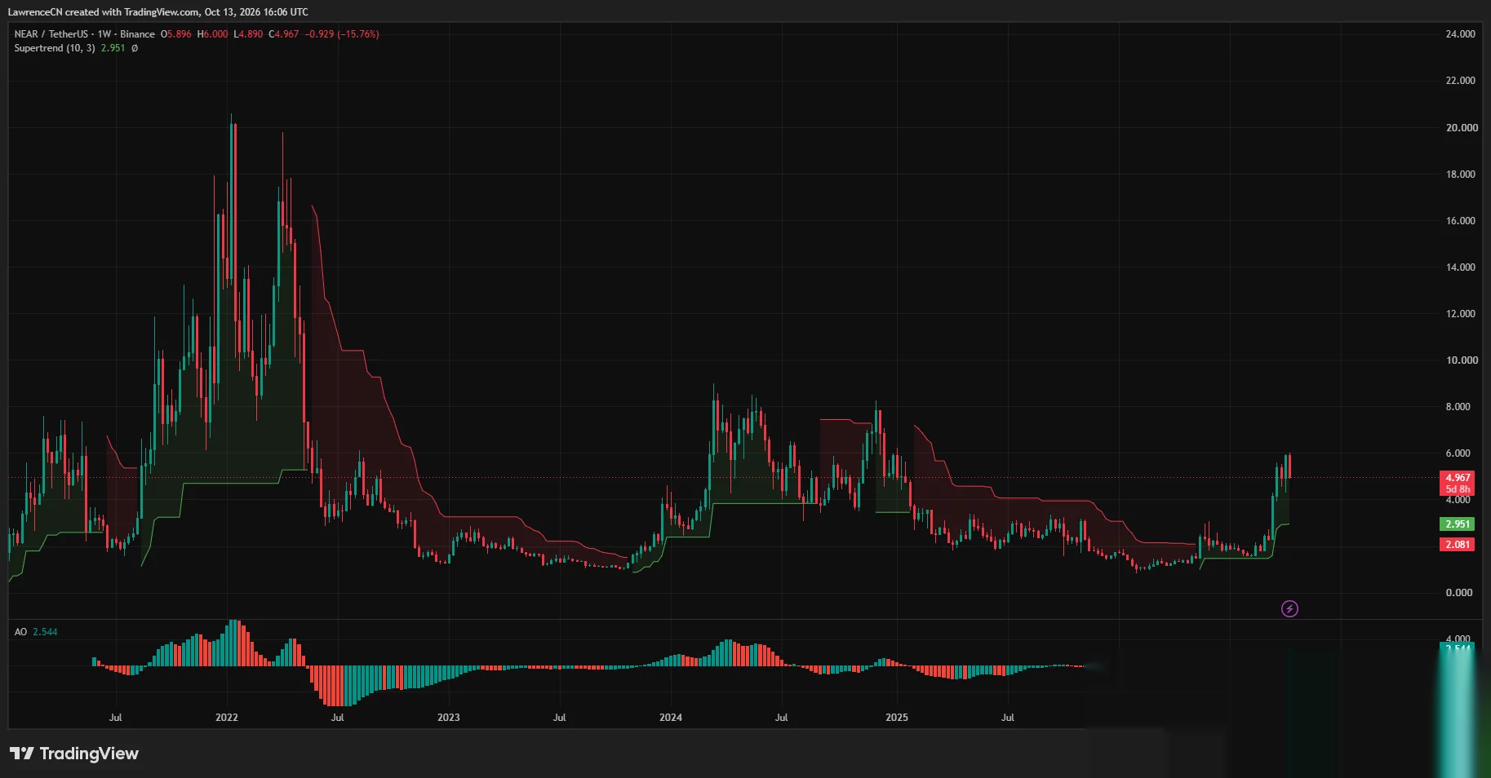Click the 24.000 price axis label
This screenshot has width=1491, height=778.
click(x=1460, y=34)
